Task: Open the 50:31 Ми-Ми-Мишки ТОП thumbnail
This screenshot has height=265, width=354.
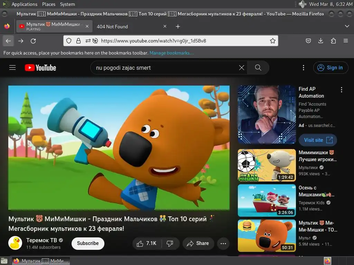Action: [267, 235]
